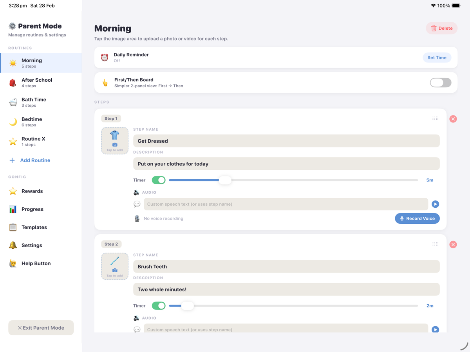Click the sun icon for Morning routine
This screenshot has width=470, height=352.
13,63
